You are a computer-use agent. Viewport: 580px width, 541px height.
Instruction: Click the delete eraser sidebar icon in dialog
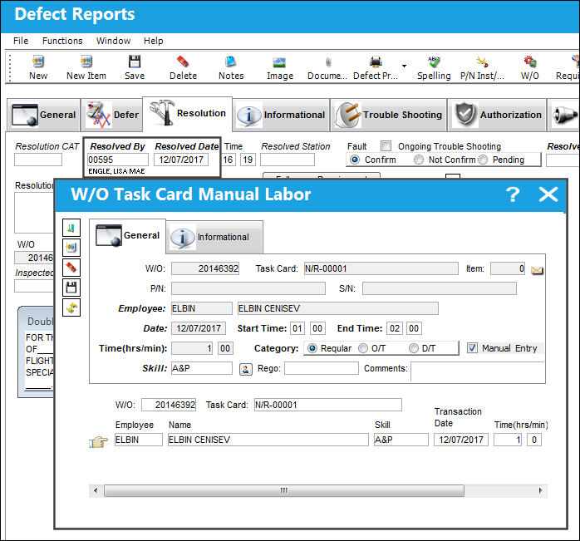71,267
